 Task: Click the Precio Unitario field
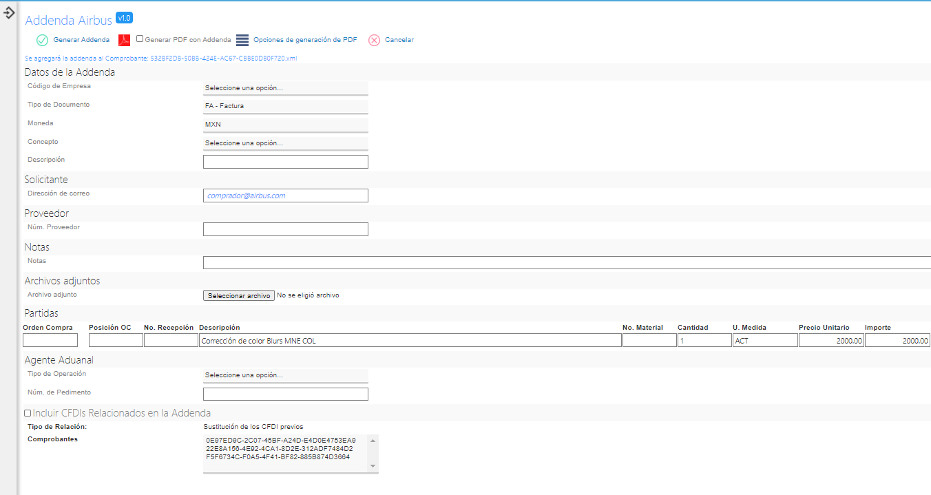click(831, 340)
